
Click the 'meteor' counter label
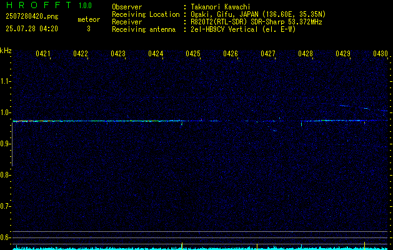89,19
